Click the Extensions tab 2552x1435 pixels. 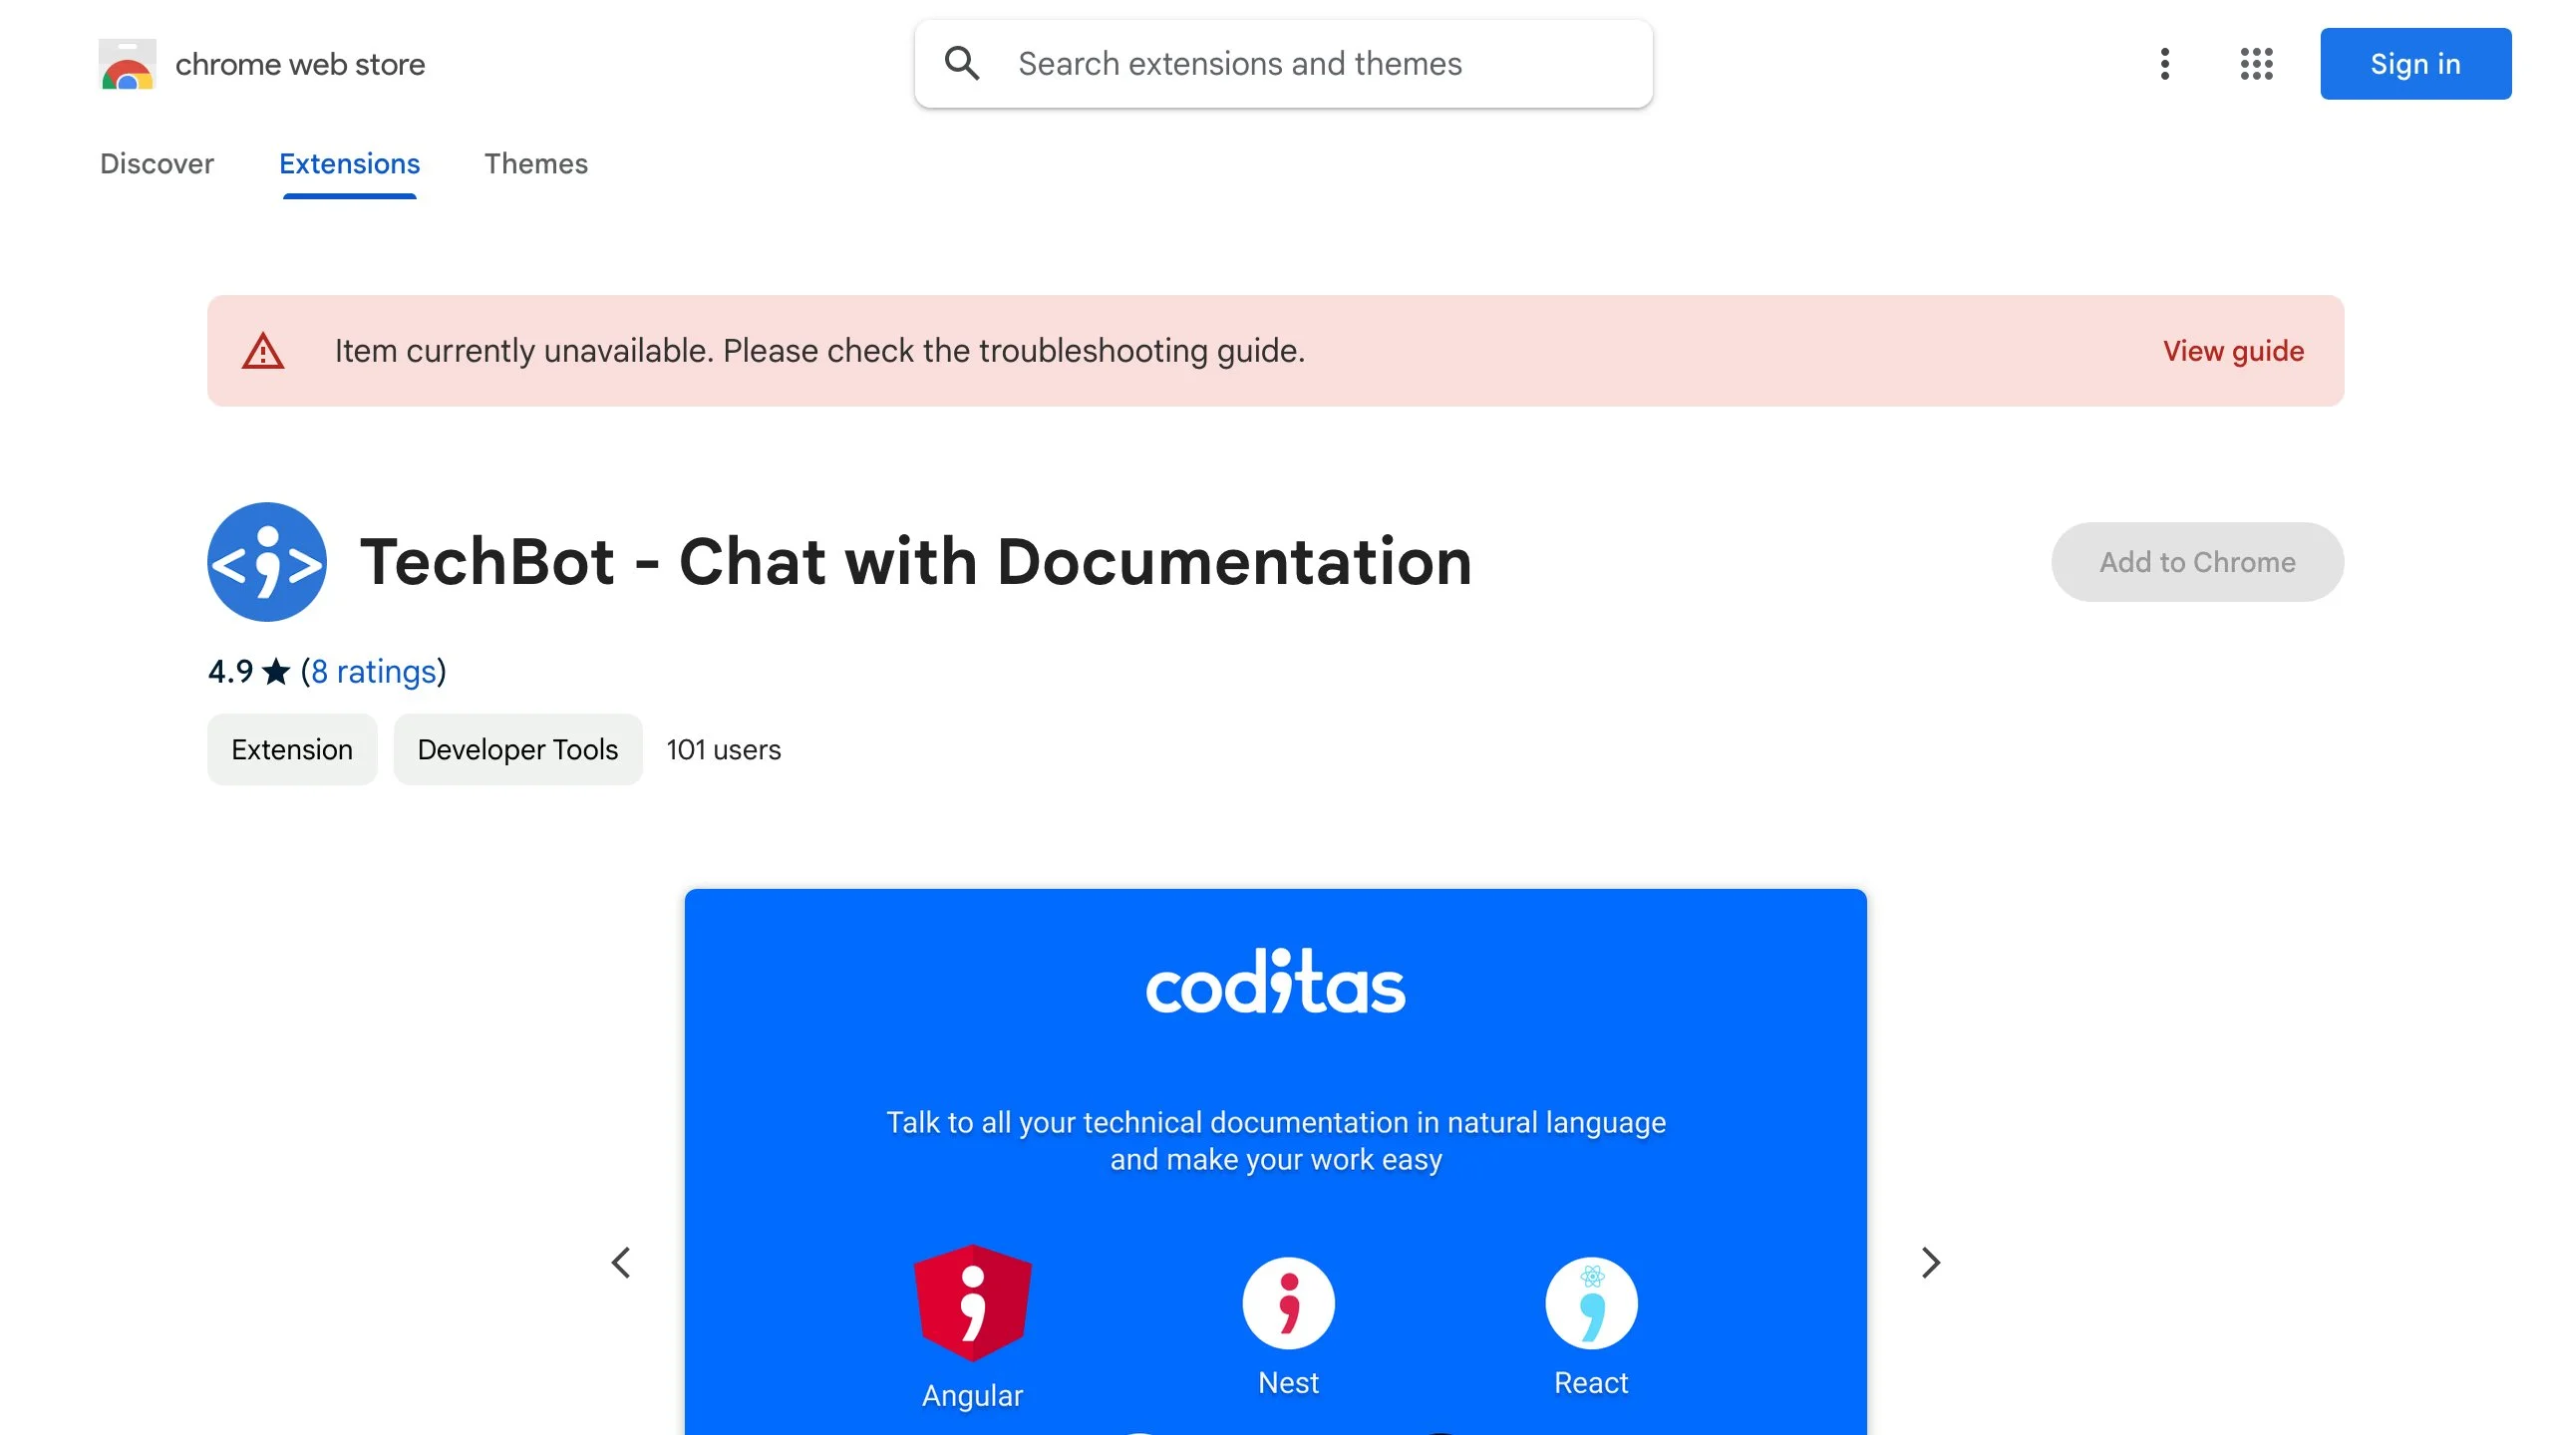349,163
